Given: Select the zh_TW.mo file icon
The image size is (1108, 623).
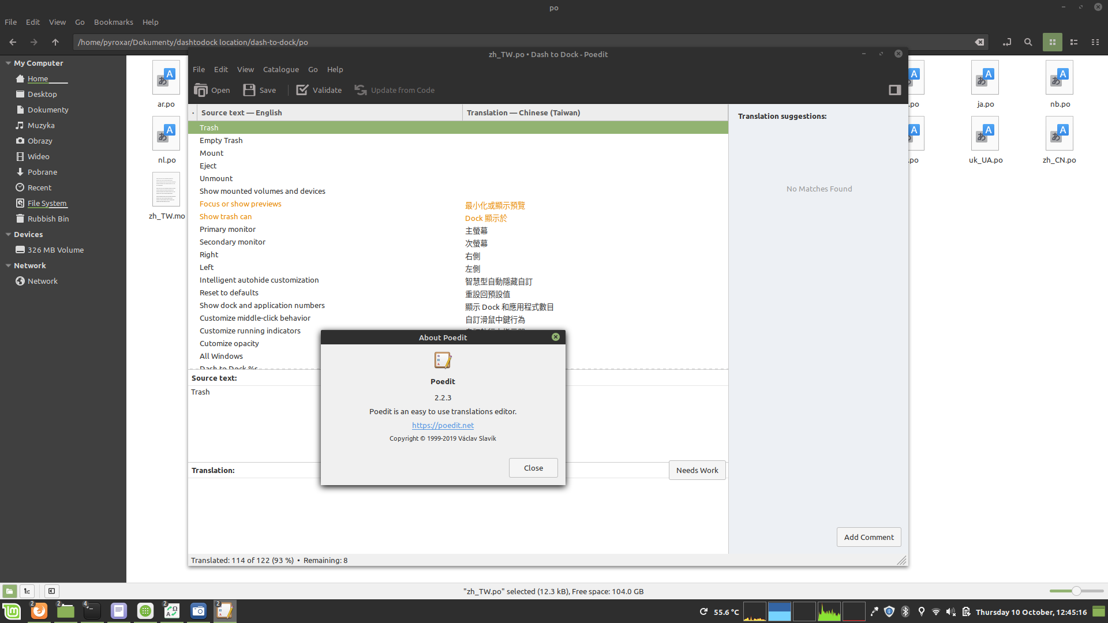Looking at the screenshot, I should (166, 190).
